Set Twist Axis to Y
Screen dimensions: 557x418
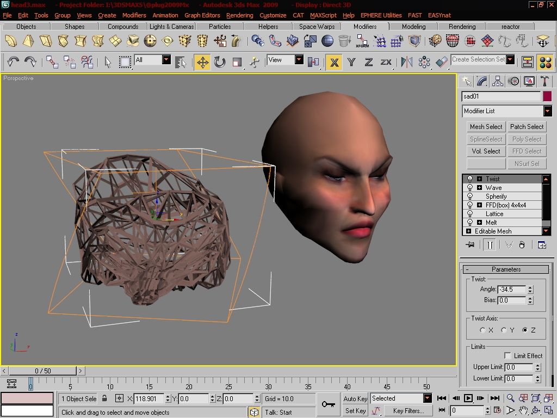pos(504,330)
